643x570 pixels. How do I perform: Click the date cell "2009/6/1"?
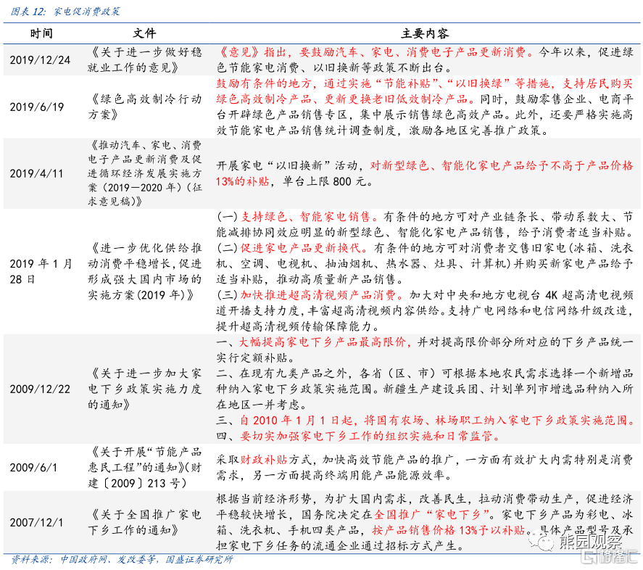pos(33,468)
